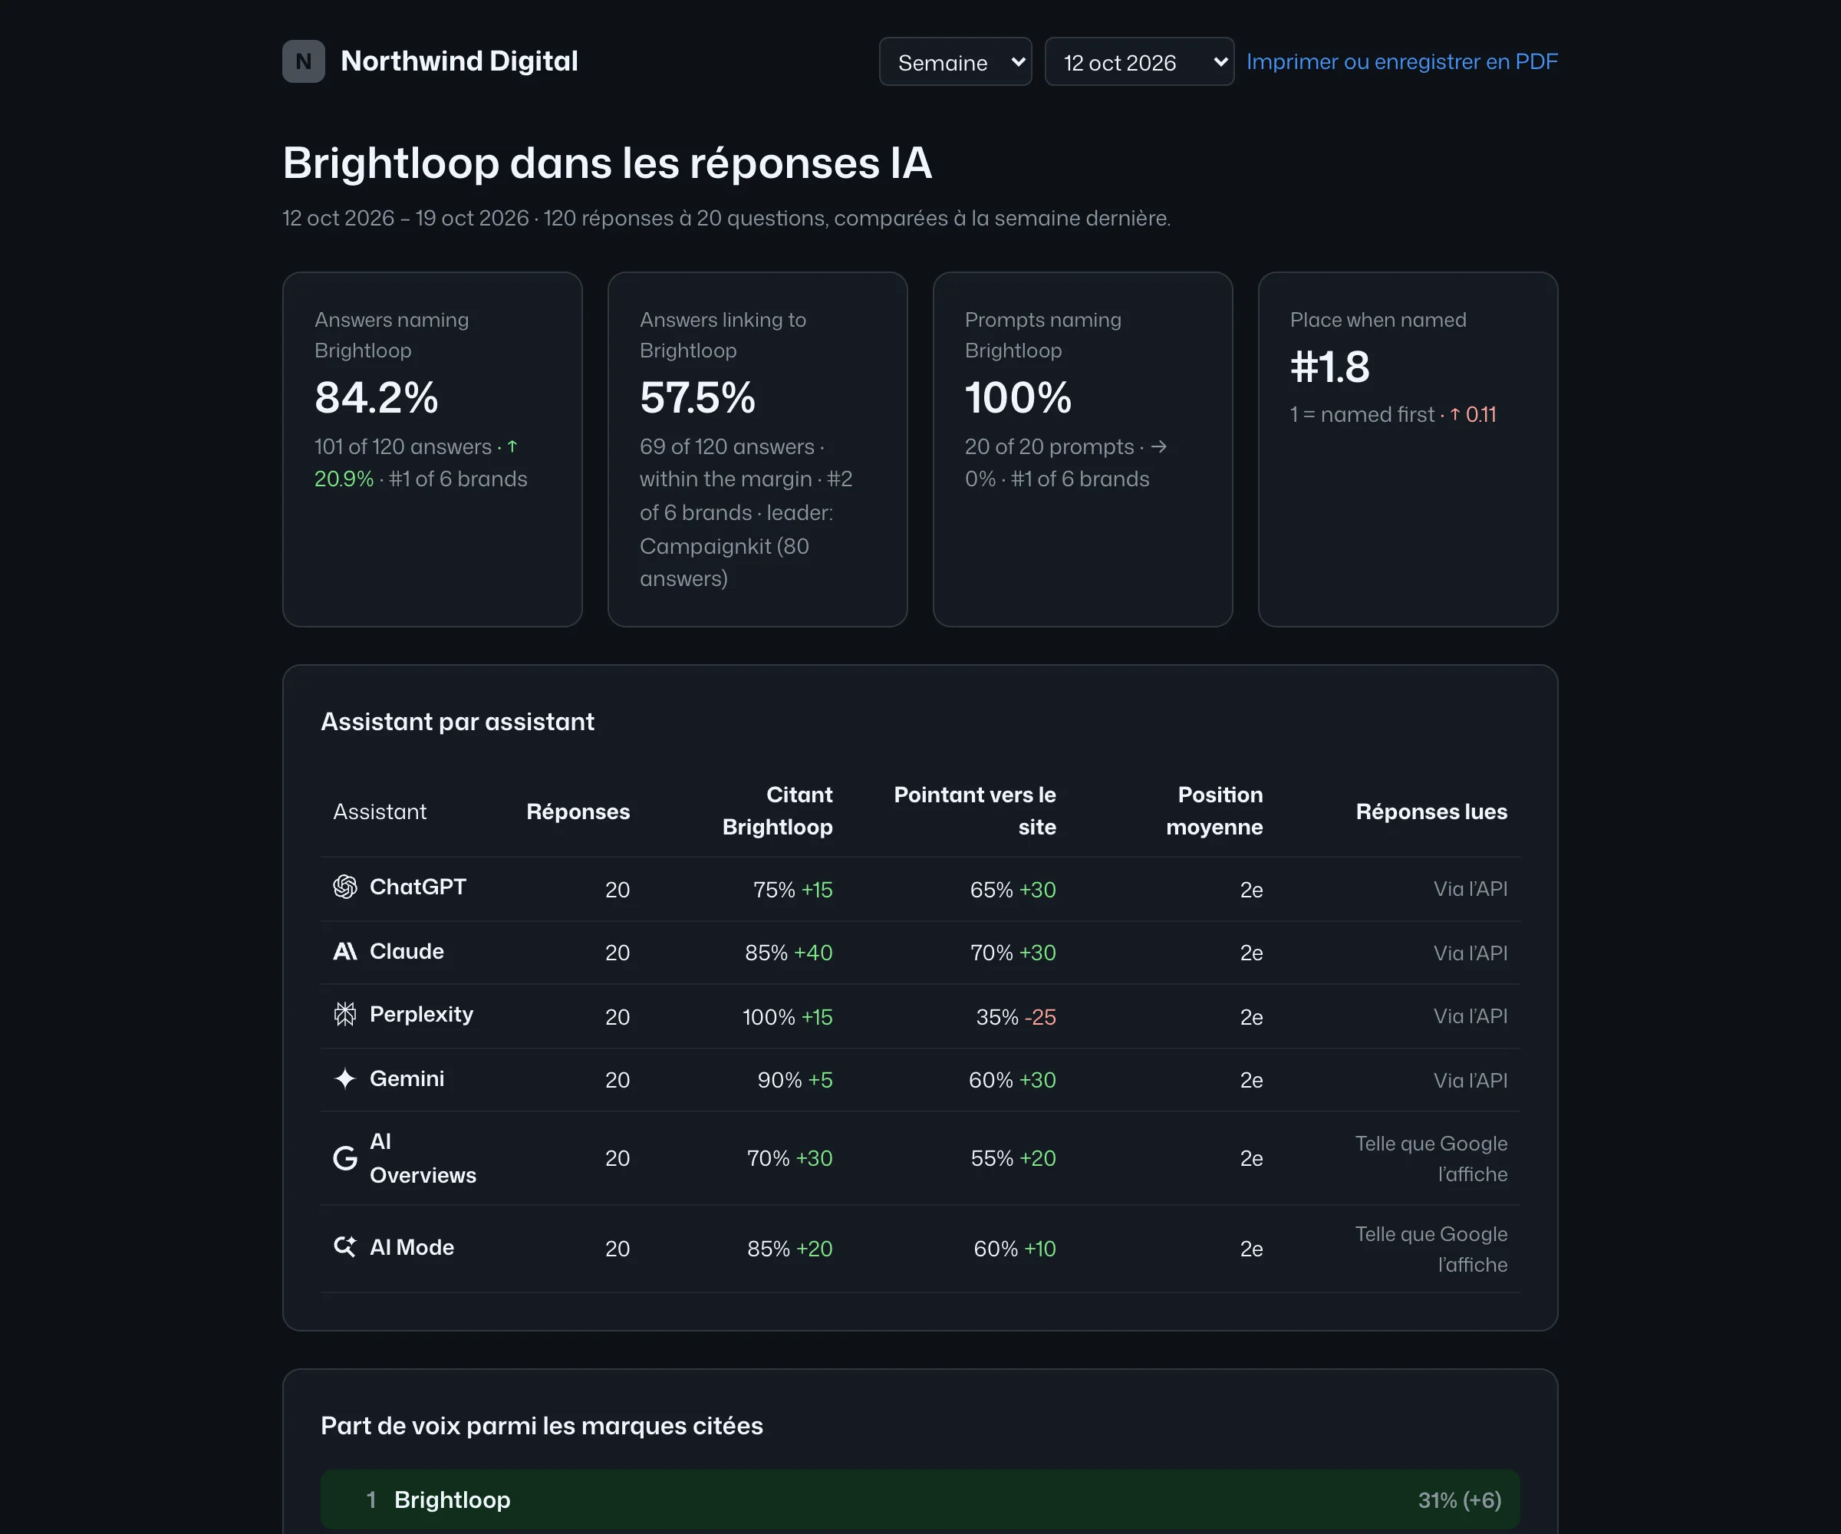The image size is (1841, 1534).
Task: Click the Gemini sparkle icon
Action: pos(345,1079)
